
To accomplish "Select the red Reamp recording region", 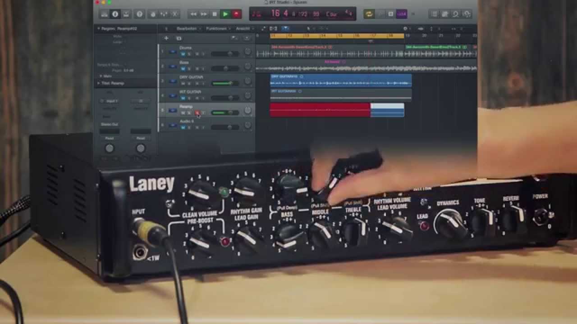I will [x=320, y=110].
